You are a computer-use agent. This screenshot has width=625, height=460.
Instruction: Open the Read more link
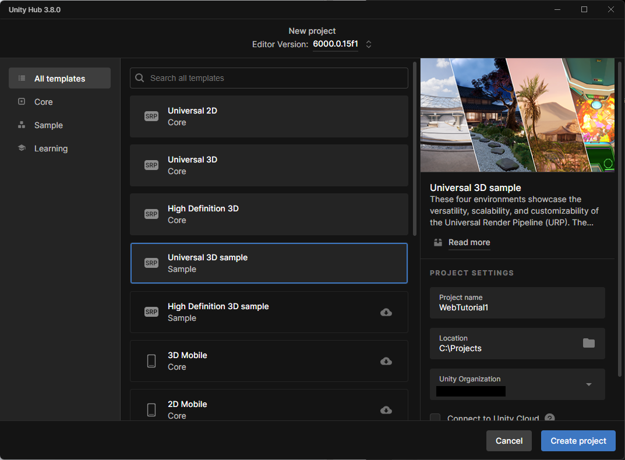[469, 242]
